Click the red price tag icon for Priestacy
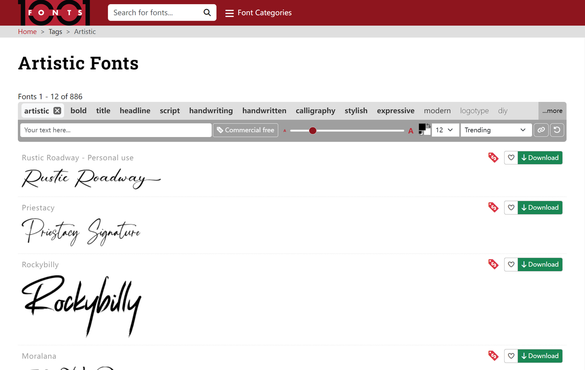This screenshot has height=370, width=585. [493, 207]
